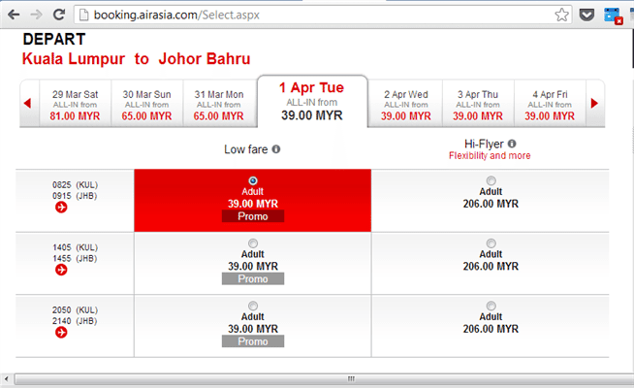Image resolution: width=634 pixels, height=388 pixels.
Task: Click the 206.00 MYR price for 1405 flight
Action: tap(491, 266)
